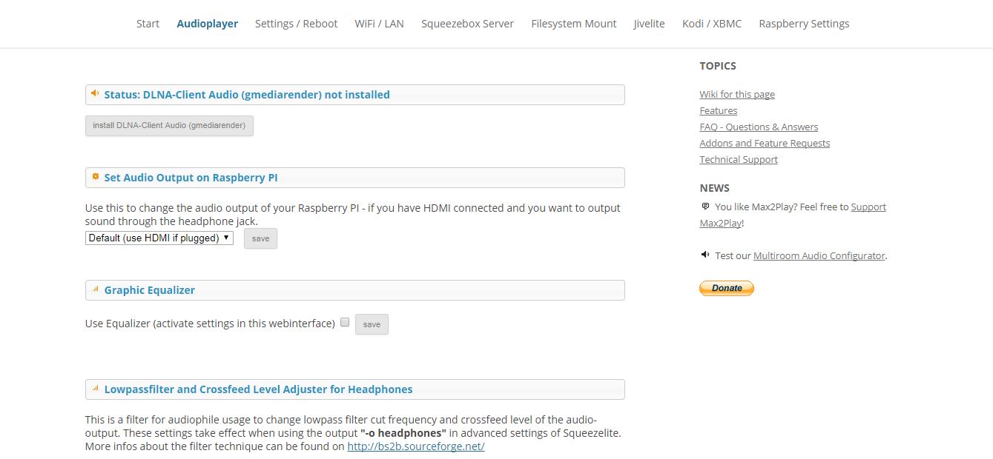
Task: Save the Graphic Equalizer setting
Action: coord(372,324)
